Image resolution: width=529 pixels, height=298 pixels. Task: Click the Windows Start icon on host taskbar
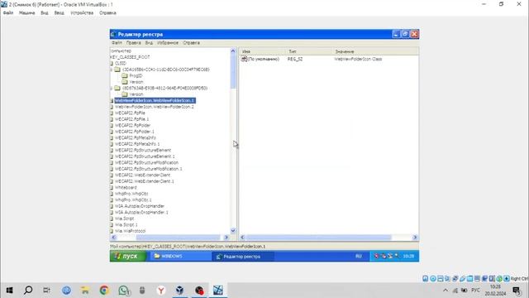coord(9,290)
